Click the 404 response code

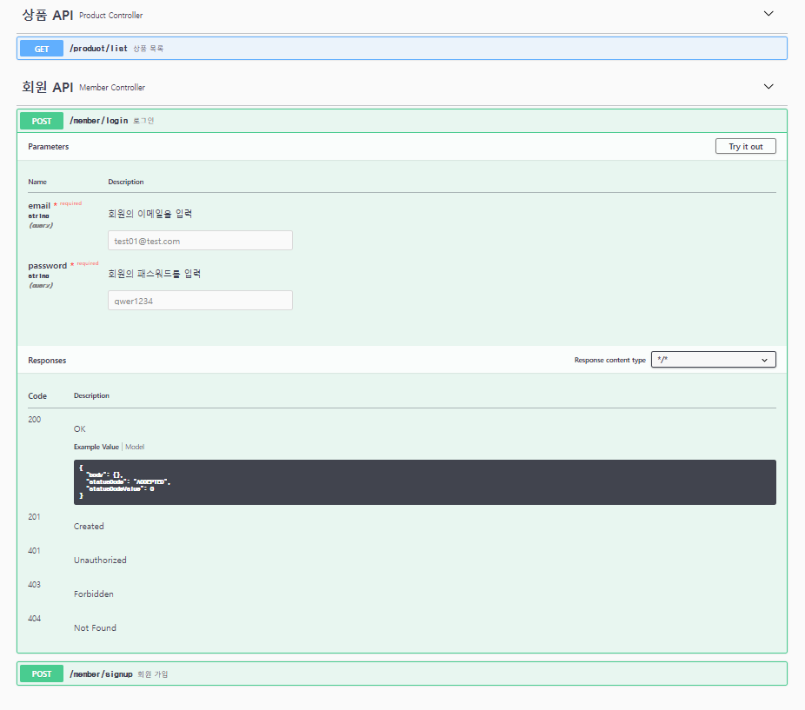click(x=35, y=619)
